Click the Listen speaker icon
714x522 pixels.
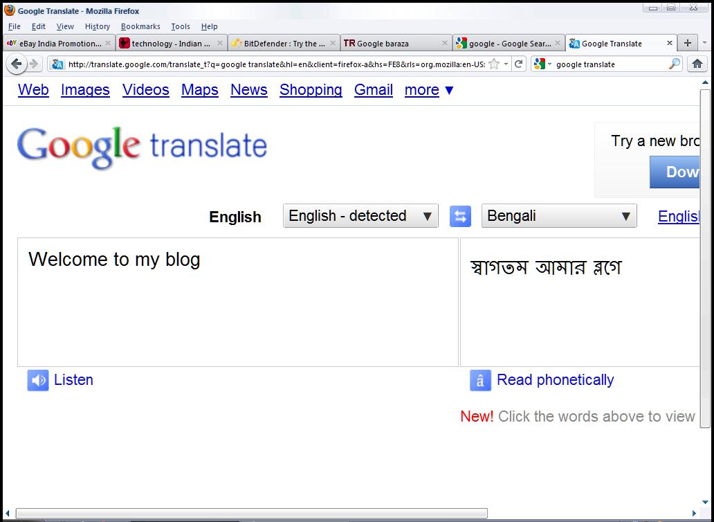(x=38, y=380)
